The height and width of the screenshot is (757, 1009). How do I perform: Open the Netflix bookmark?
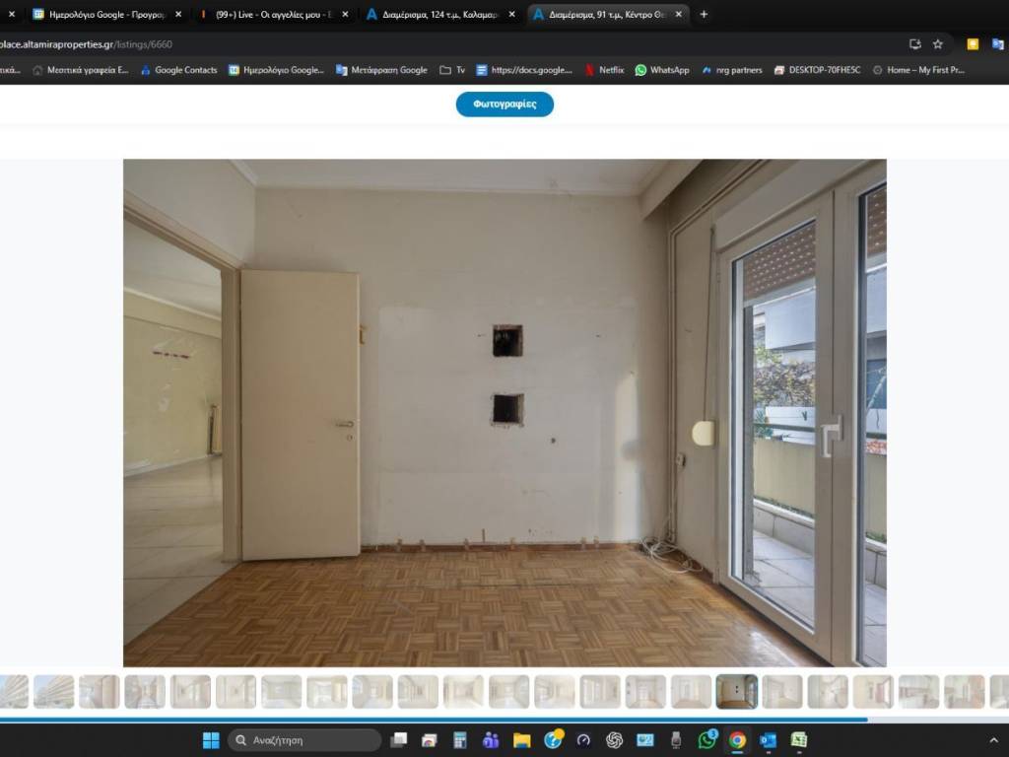tap(604, 70)
